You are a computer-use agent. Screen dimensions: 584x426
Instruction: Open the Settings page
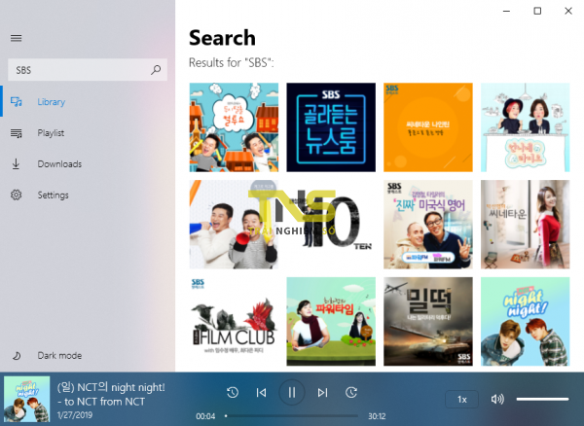[53, 195]
